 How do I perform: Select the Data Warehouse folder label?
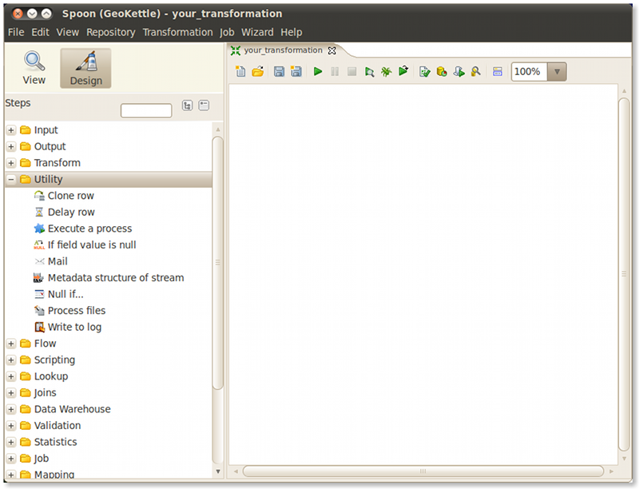[72, 409]
